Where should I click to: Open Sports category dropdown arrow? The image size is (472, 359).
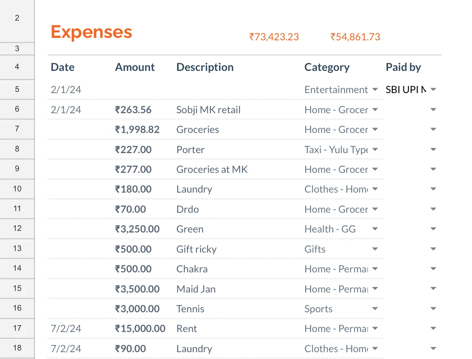coord(375,309)
